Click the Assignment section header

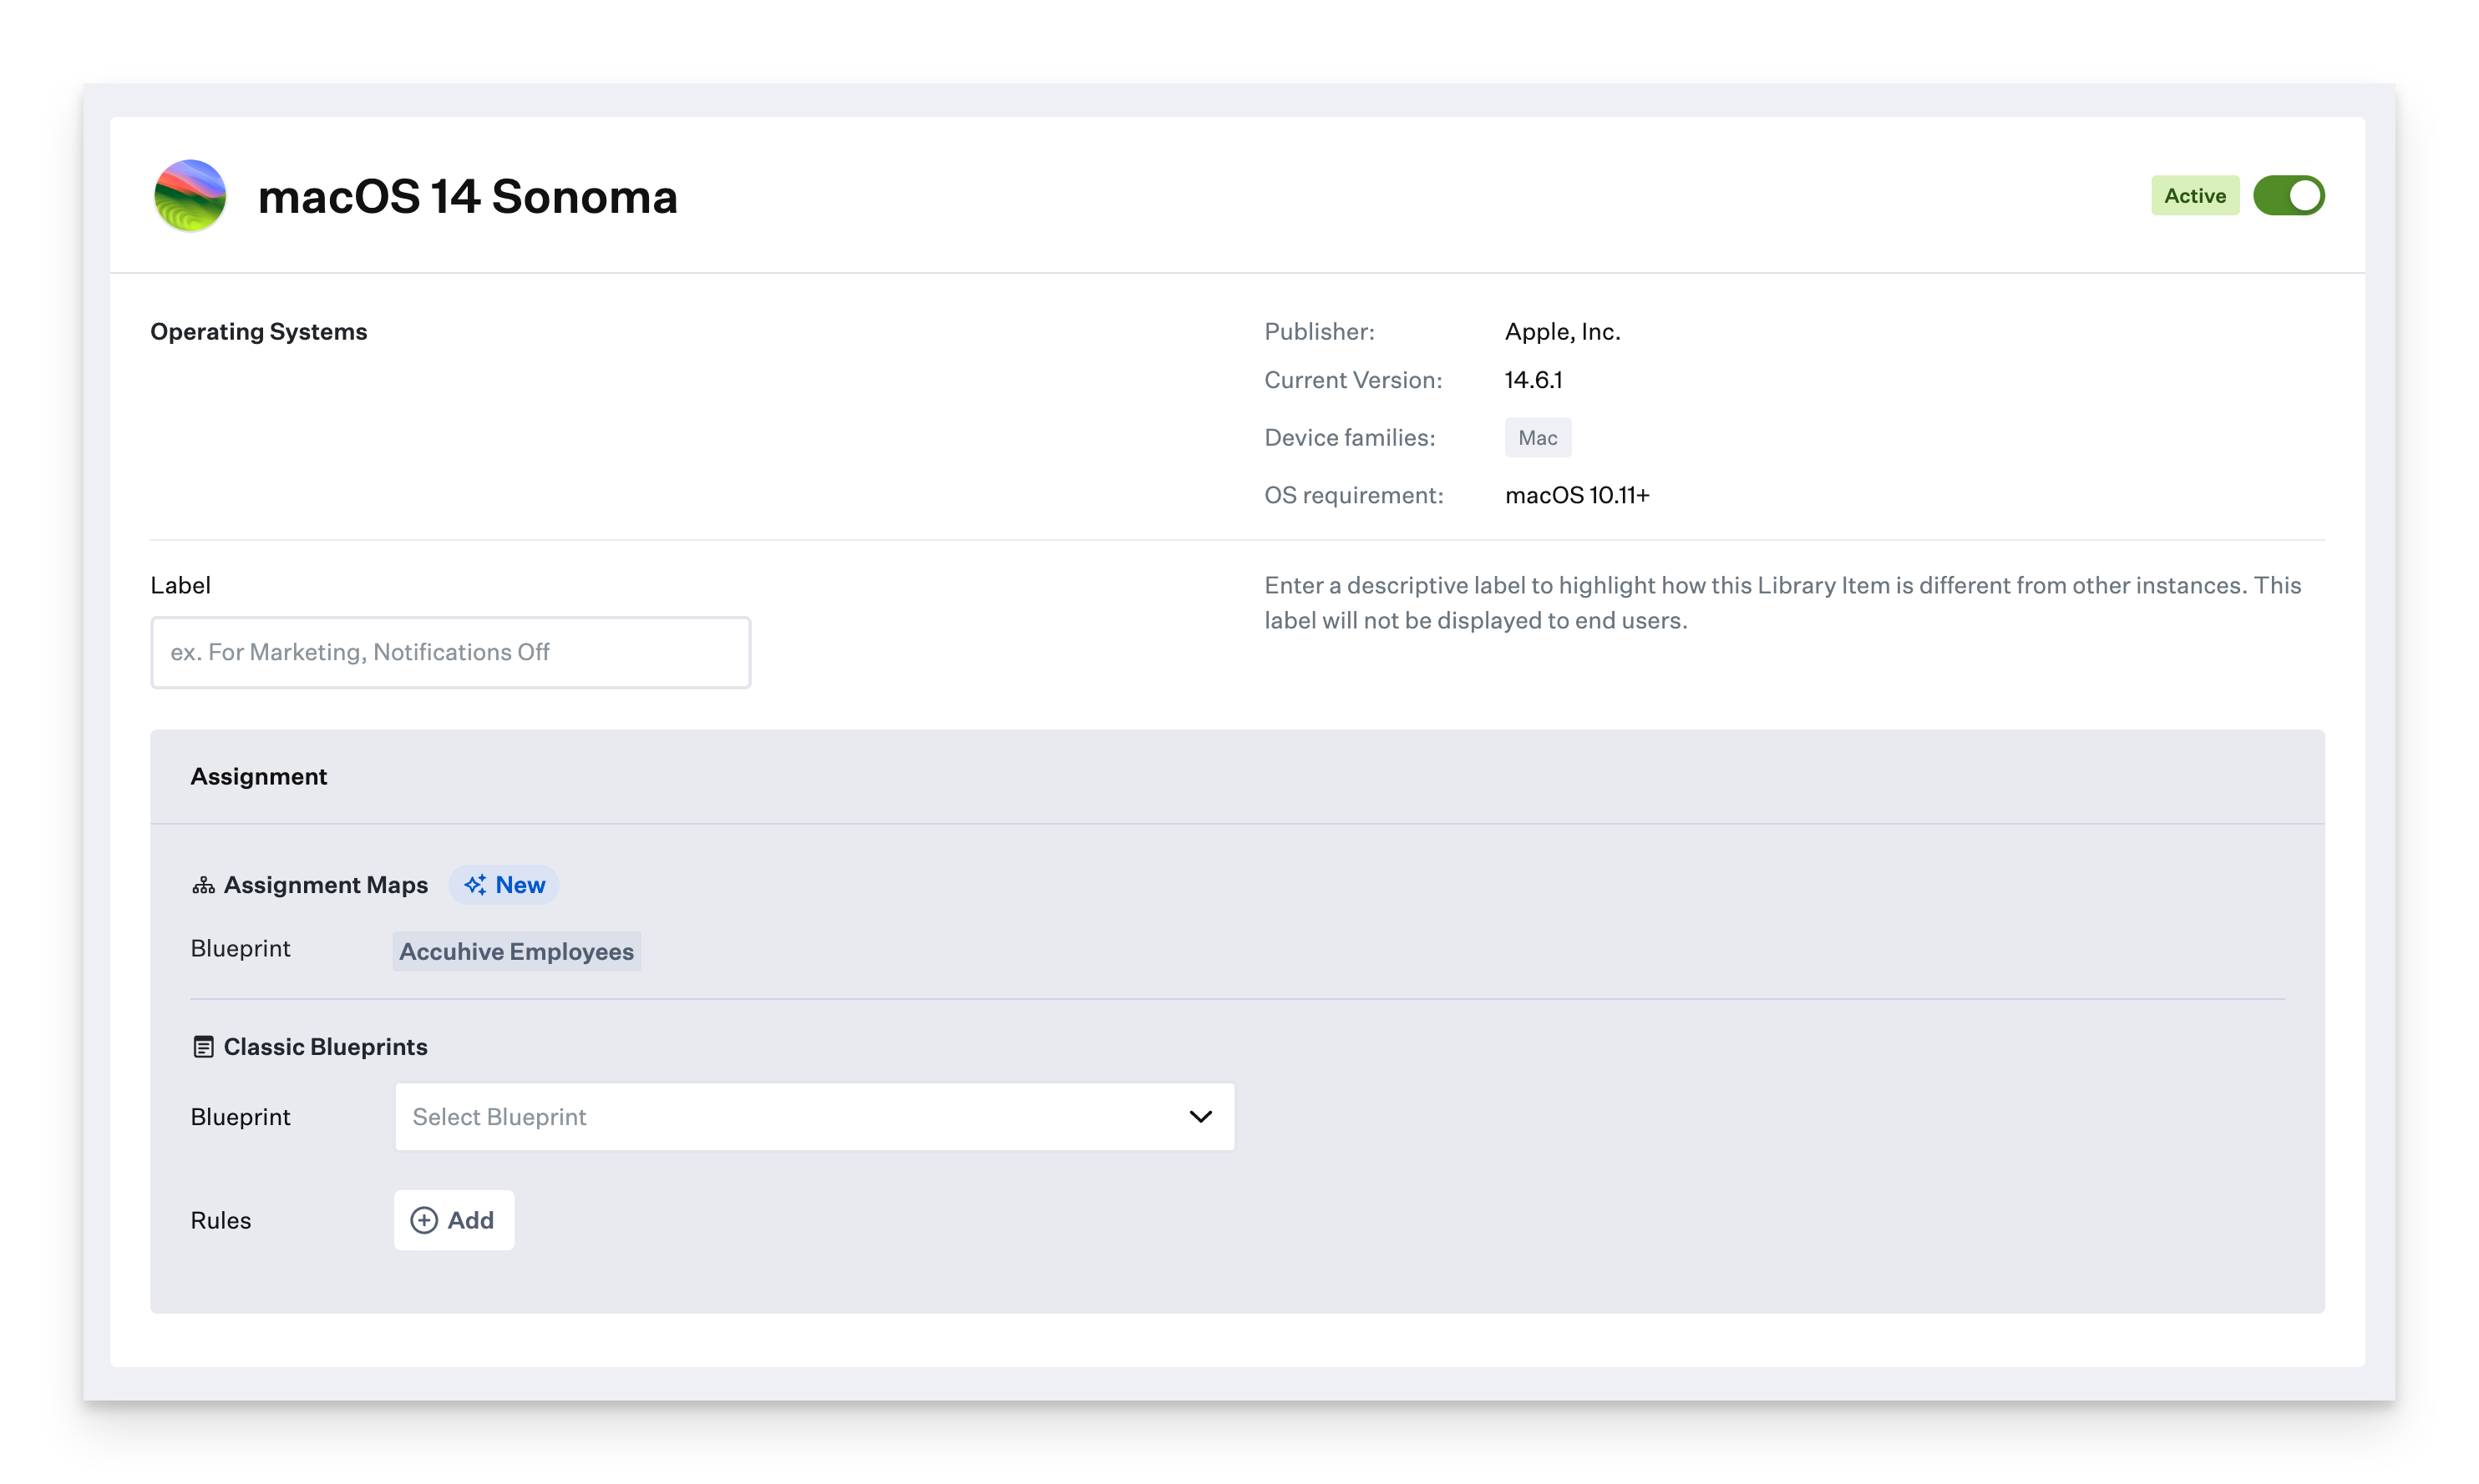tap(258, 777)
